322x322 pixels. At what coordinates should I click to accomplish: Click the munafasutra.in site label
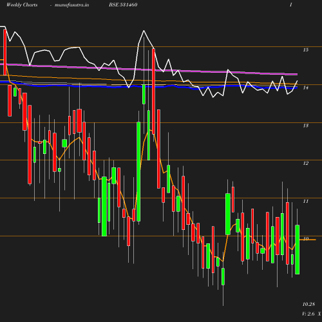tap(71, 5)
